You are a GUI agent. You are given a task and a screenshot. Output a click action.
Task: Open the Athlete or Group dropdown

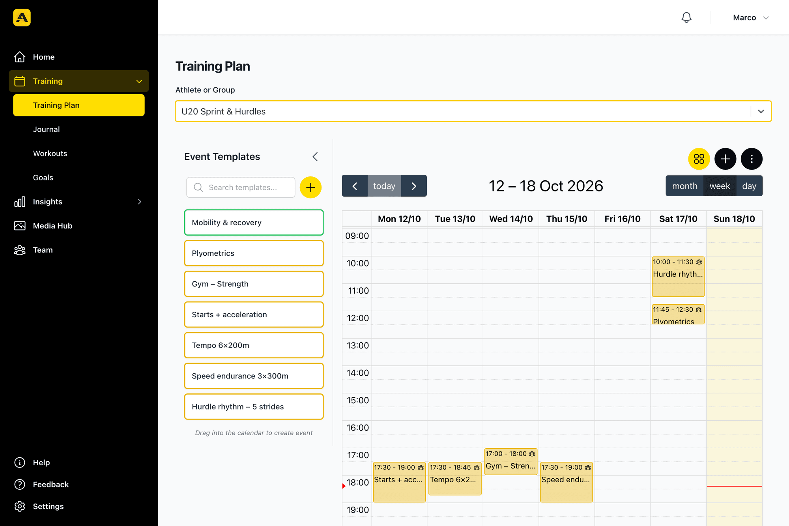point(473,111)
